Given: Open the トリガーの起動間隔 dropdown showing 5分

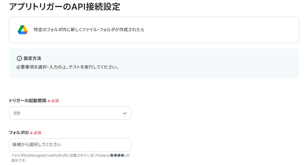Looking at the screenshot, I should click(70, 113).
